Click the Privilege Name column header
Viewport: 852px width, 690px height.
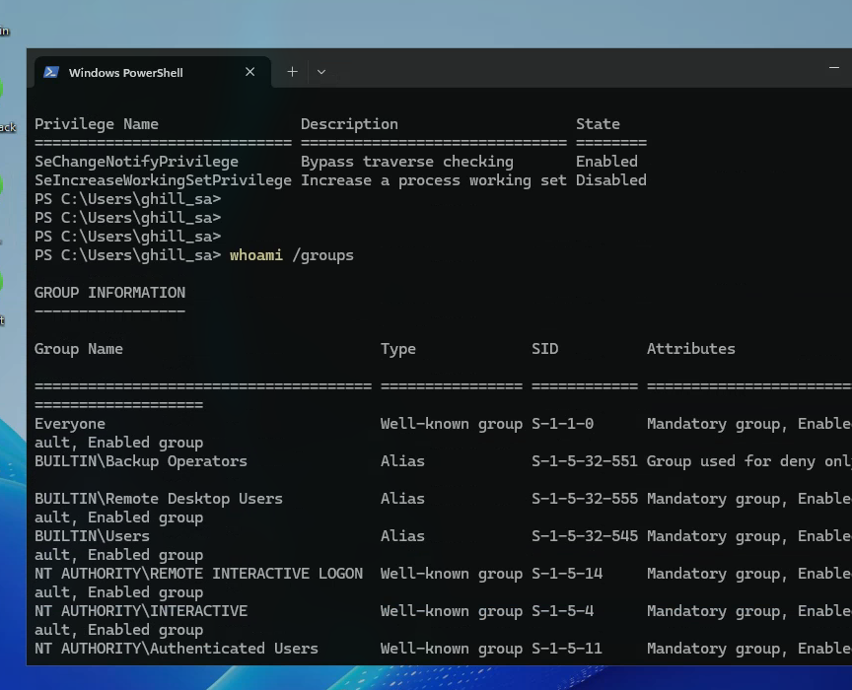click(x=97, y=124)
